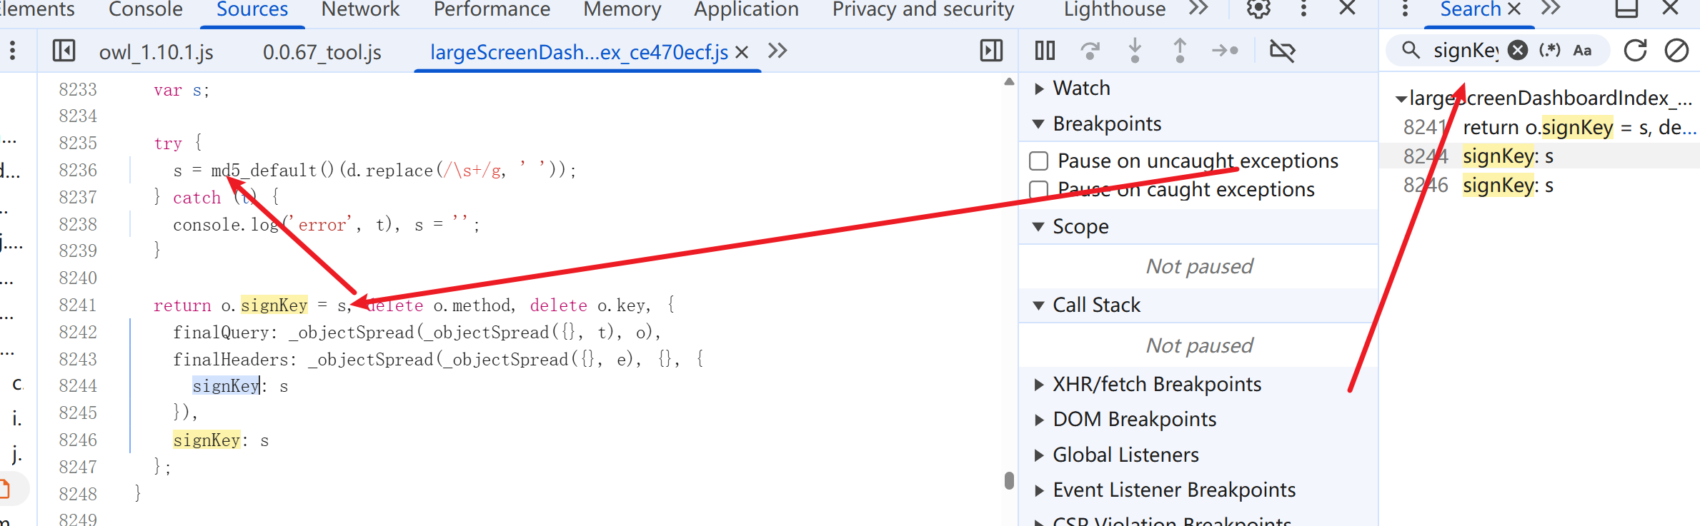Switch to the Network tab

pos(360,9)
